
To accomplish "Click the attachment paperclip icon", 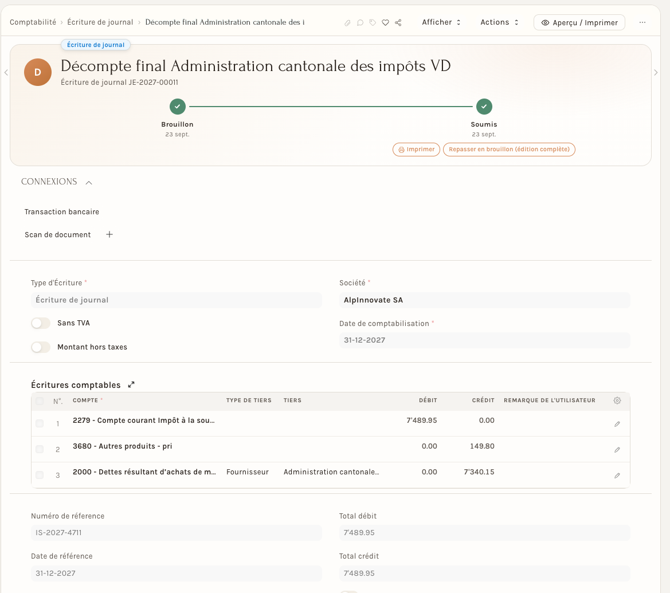I will coord(347,23).
